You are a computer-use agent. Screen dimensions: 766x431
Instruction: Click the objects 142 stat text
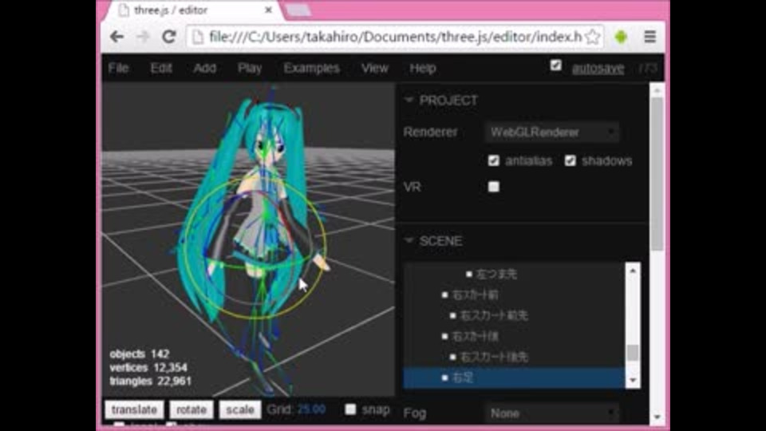click(x=140, y=354)
